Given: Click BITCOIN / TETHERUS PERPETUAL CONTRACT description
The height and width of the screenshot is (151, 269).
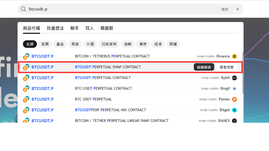Looking at the screenshot, I should pyautogui.click(x=112, y=56).
